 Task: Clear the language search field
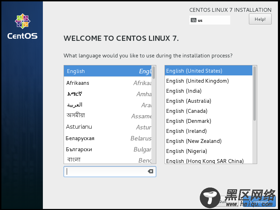tap(150, 171)
